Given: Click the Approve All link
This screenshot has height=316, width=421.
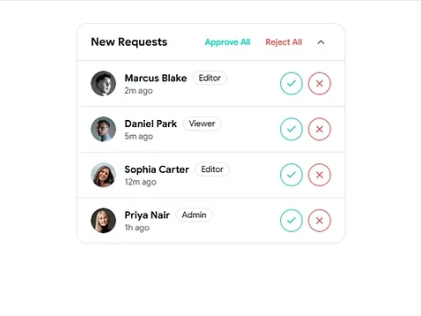Looking at the screenshot, I should (x=228, y=42).
